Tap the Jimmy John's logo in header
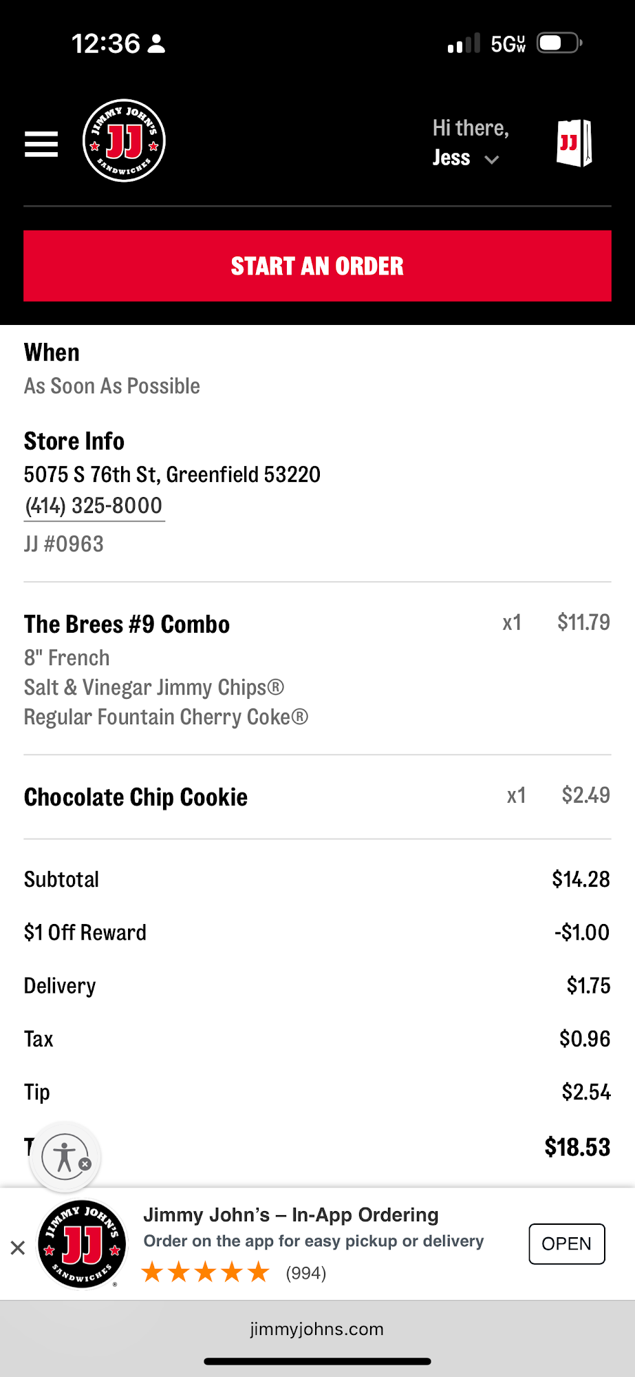This screenshot has height=1377, width=635. coord(124,141)
